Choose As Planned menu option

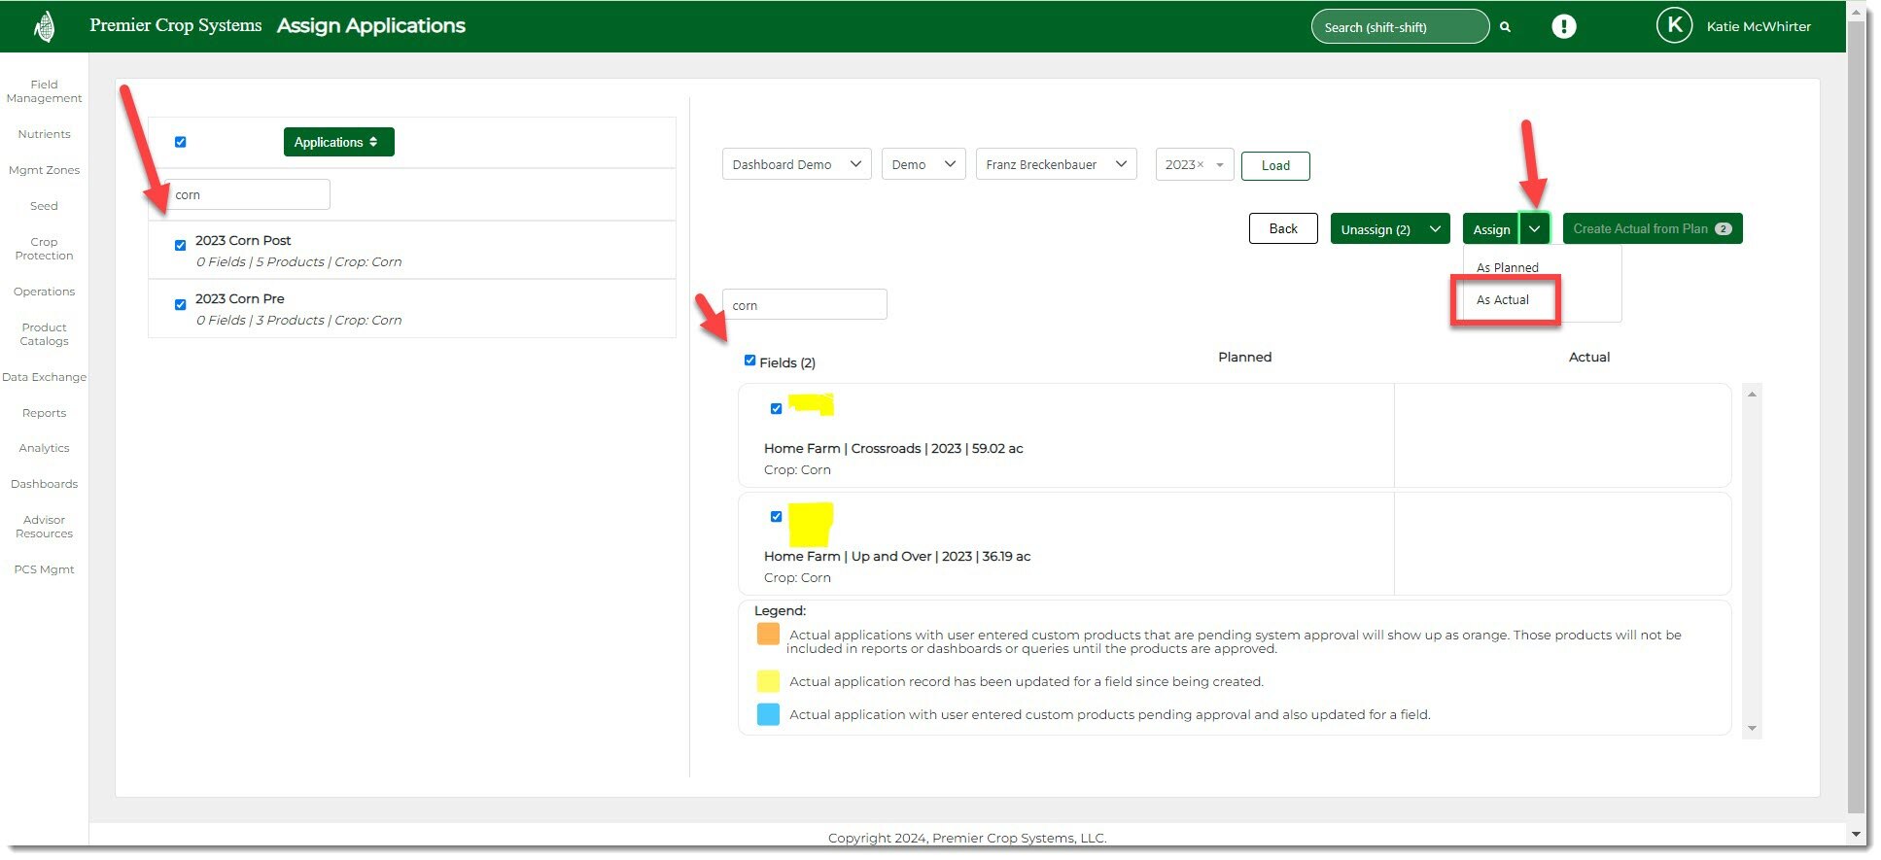point(1507,268)
